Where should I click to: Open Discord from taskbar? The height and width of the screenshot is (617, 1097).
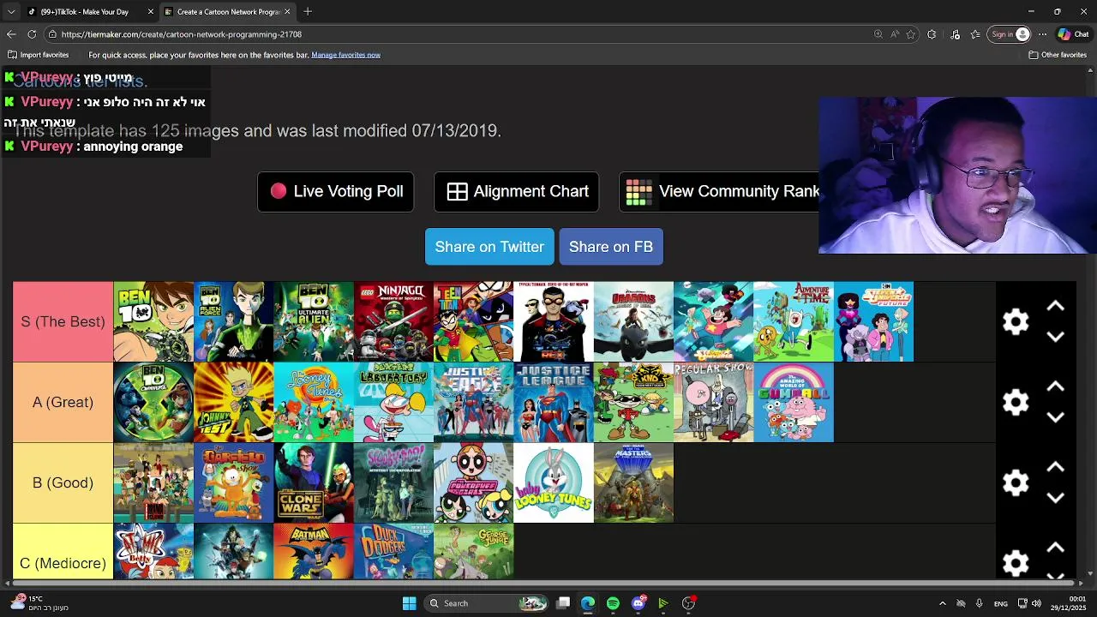(x=638, y=603)
